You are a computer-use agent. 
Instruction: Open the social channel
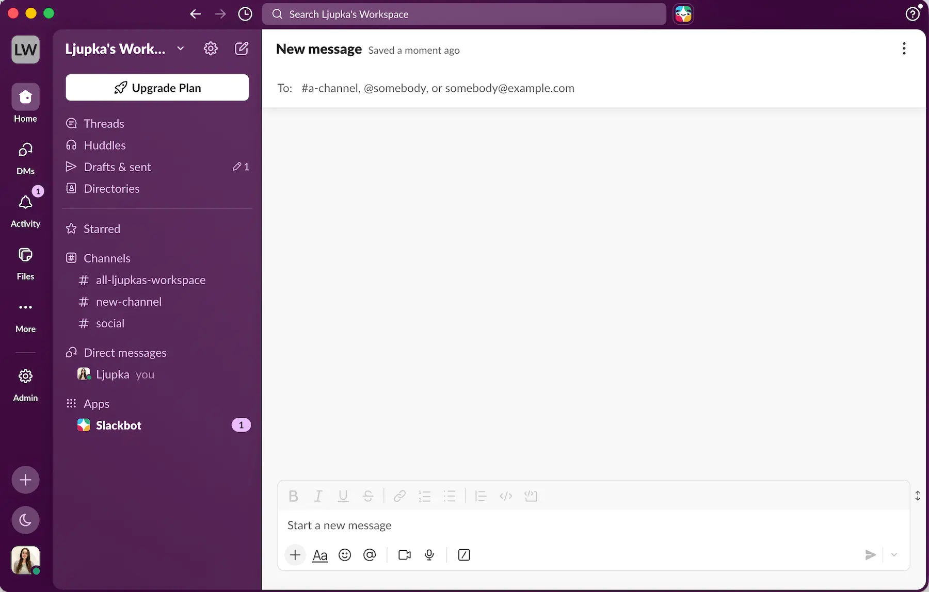coord(157,323)
